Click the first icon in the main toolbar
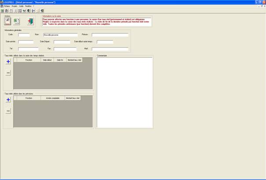266x180 pixels. (x=2, y=11)
